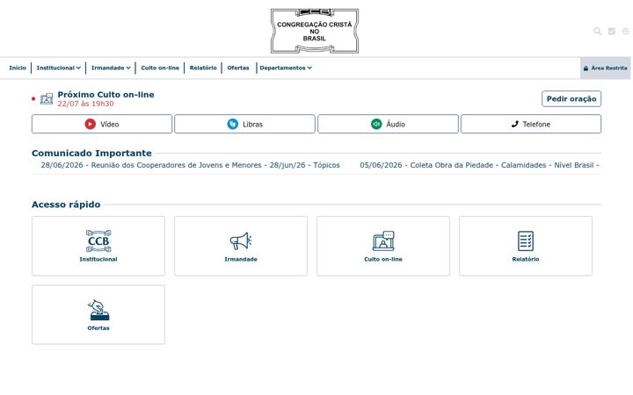Click the Institucional quick access card label
Image resolution: width=633 pixels, height=395 pixels.
[x=98, y=259]
